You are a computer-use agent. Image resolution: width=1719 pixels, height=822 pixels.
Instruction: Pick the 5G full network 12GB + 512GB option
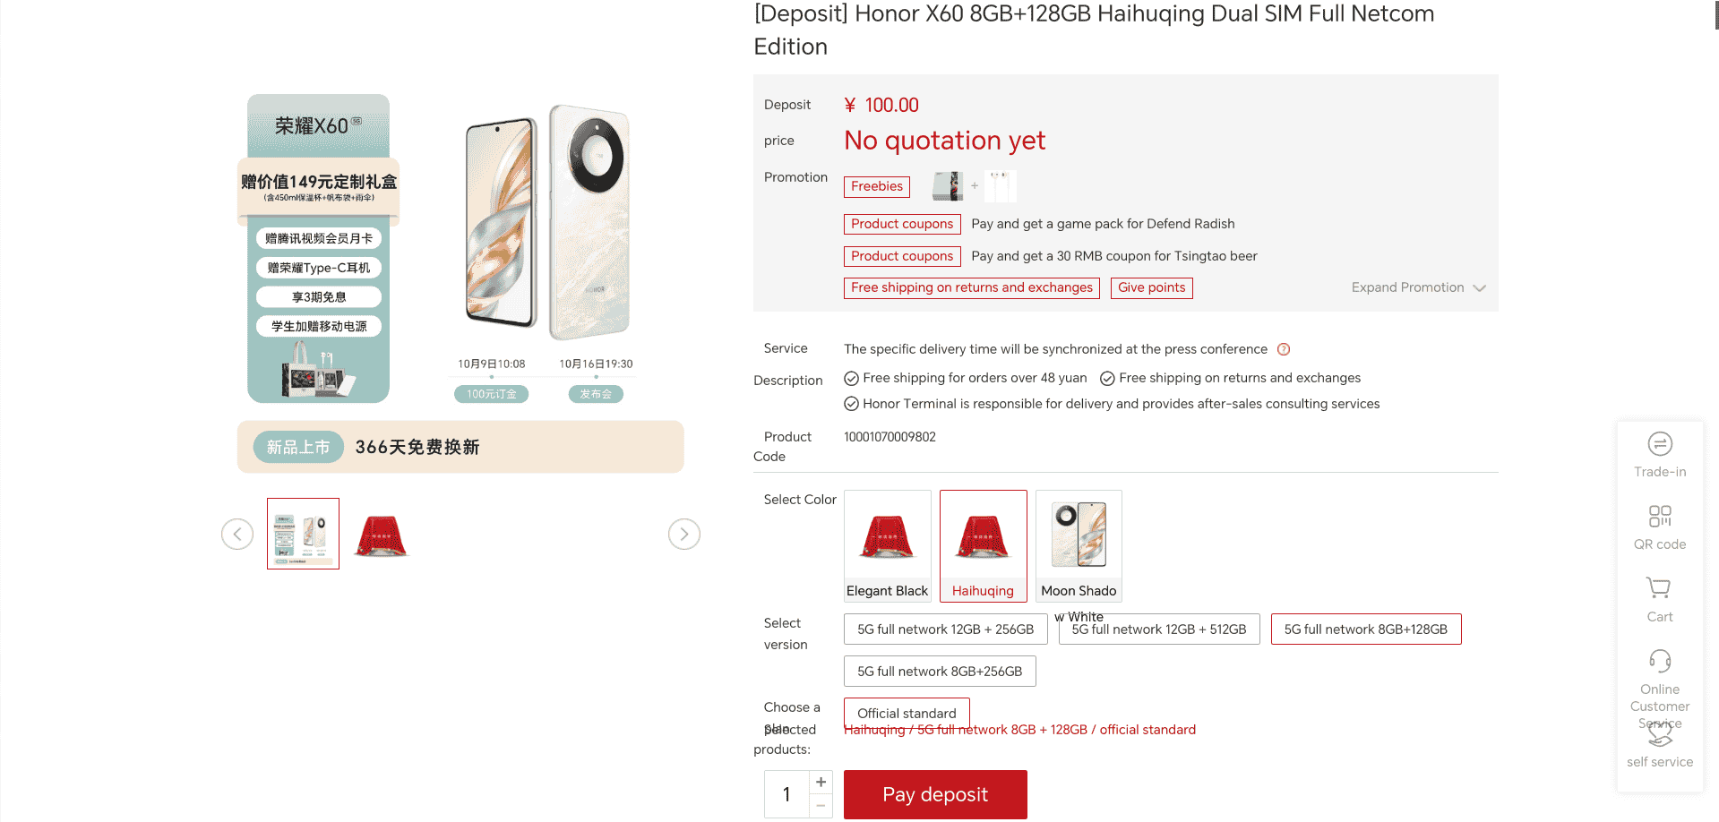click(x=1158, y=629)
